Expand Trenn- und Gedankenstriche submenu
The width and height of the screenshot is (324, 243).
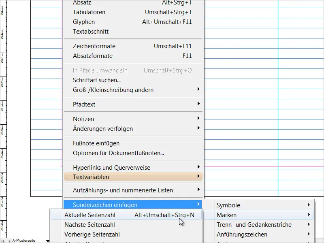click(x=258, y=225)
